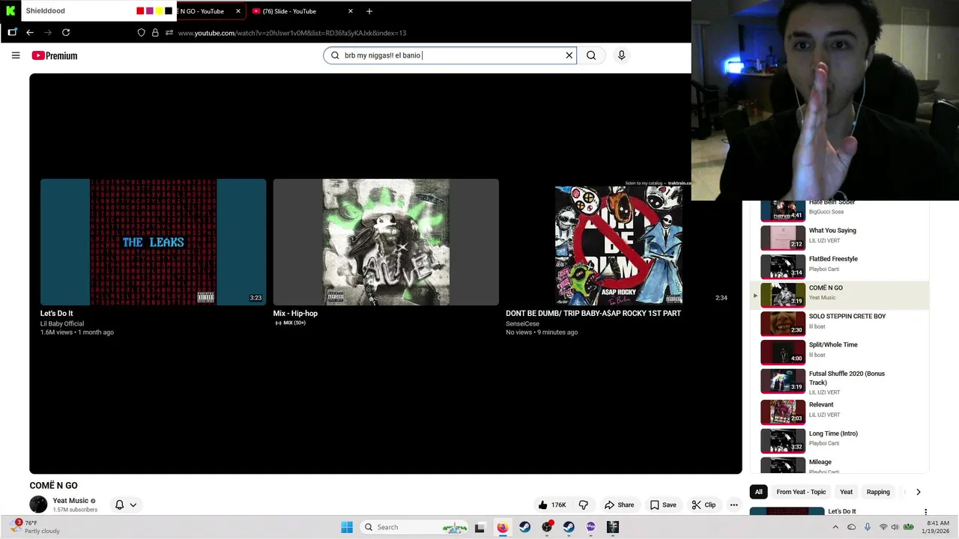This screenshot has width=959, height=539.
Task: Select the From Yeat - Topic chip
Action: click(801, 492)
